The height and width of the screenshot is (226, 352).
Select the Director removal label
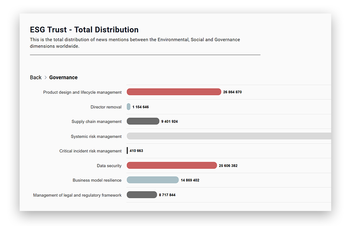(106, 107)
